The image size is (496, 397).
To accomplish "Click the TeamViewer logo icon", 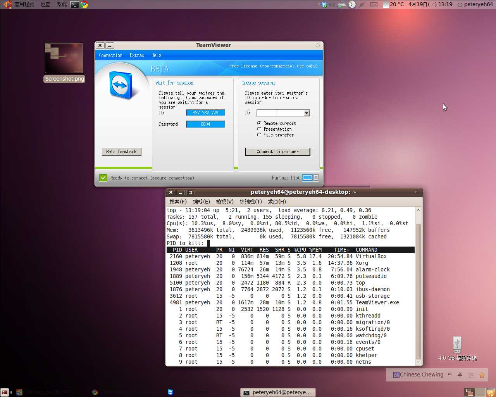I will click(121, 85).
